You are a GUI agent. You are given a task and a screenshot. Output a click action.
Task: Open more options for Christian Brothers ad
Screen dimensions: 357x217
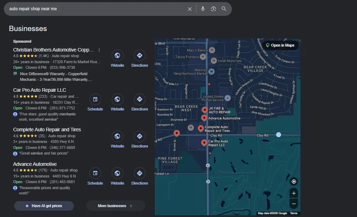pos(99,50)
